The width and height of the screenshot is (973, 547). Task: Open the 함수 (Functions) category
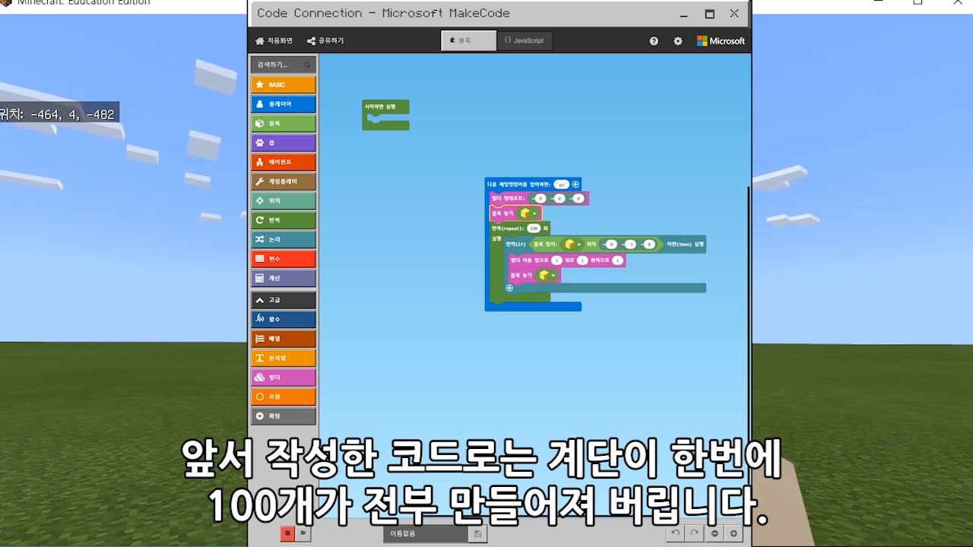[283, 320]
